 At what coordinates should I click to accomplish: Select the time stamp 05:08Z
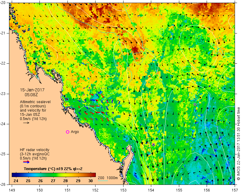click(31, 95)
